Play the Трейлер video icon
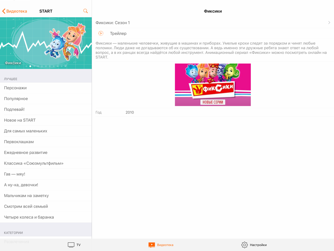 [101, 33]
